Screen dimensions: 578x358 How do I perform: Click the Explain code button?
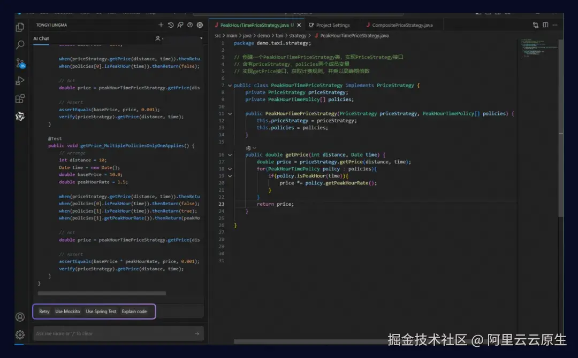tap(134, 312)
